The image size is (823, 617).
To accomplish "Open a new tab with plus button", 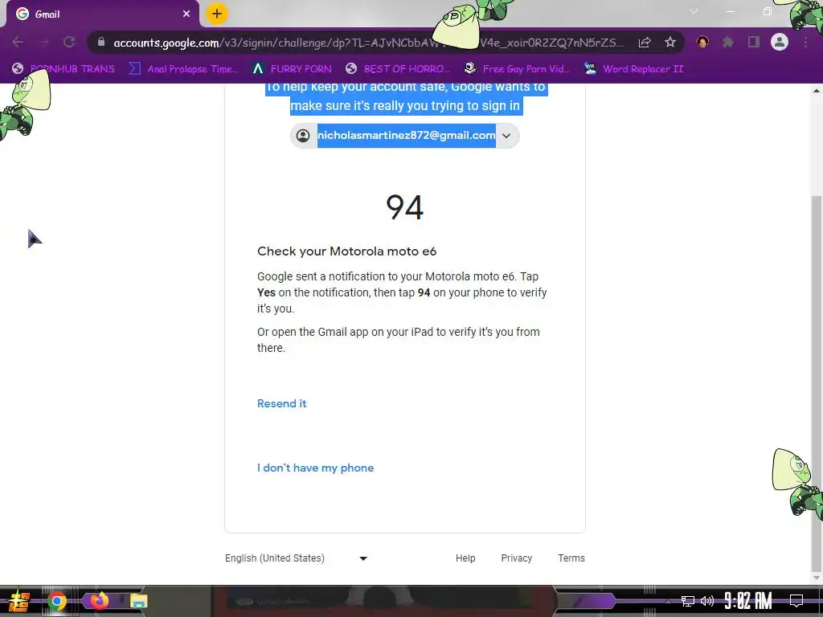I will pyautogui.click(x=217, y=14).
